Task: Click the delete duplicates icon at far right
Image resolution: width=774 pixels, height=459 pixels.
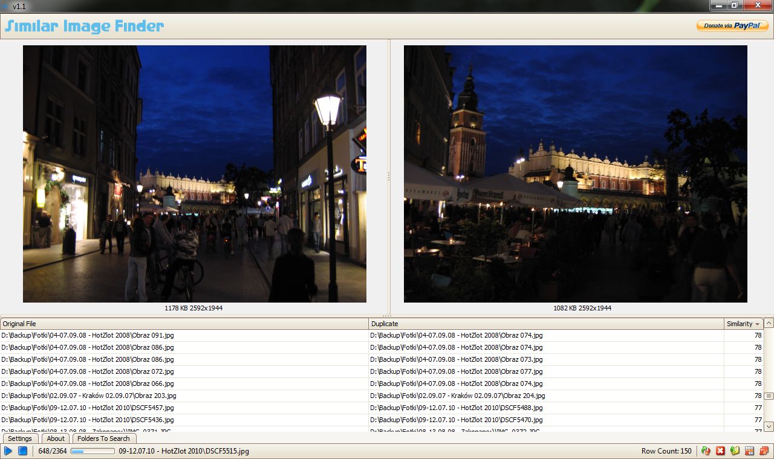Action: (763, 451)
